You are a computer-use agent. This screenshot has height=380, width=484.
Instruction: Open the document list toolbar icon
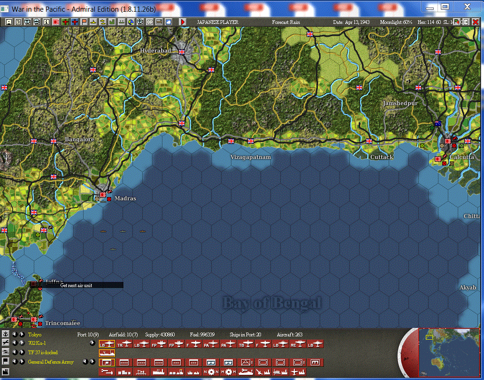point(18,22)
